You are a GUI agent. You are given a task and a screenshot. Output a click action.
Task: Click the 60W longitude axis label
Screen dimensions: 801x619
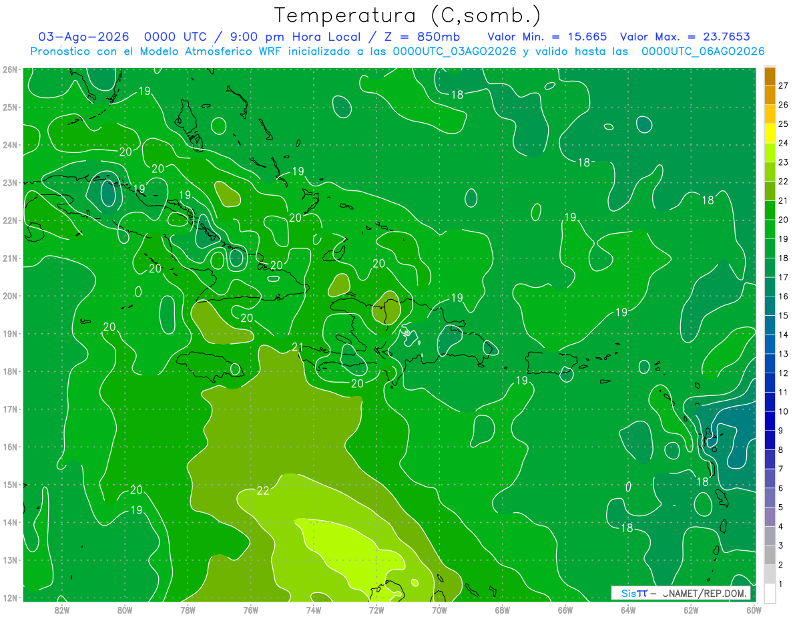click(753, 610)
